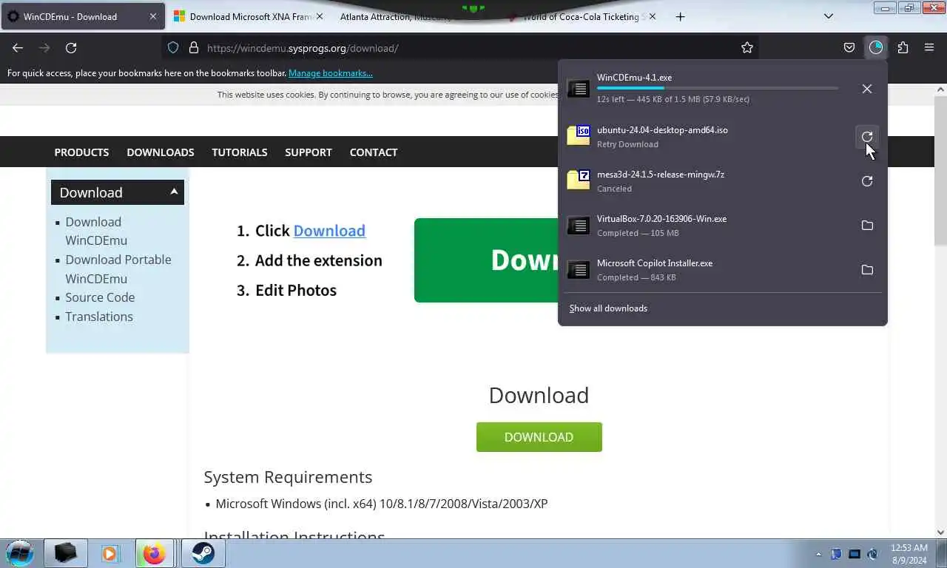Viewport: 947px width, 568px height.
Task: Open folder containing Microsoft Copilot Installer
Action: [867, 270]
